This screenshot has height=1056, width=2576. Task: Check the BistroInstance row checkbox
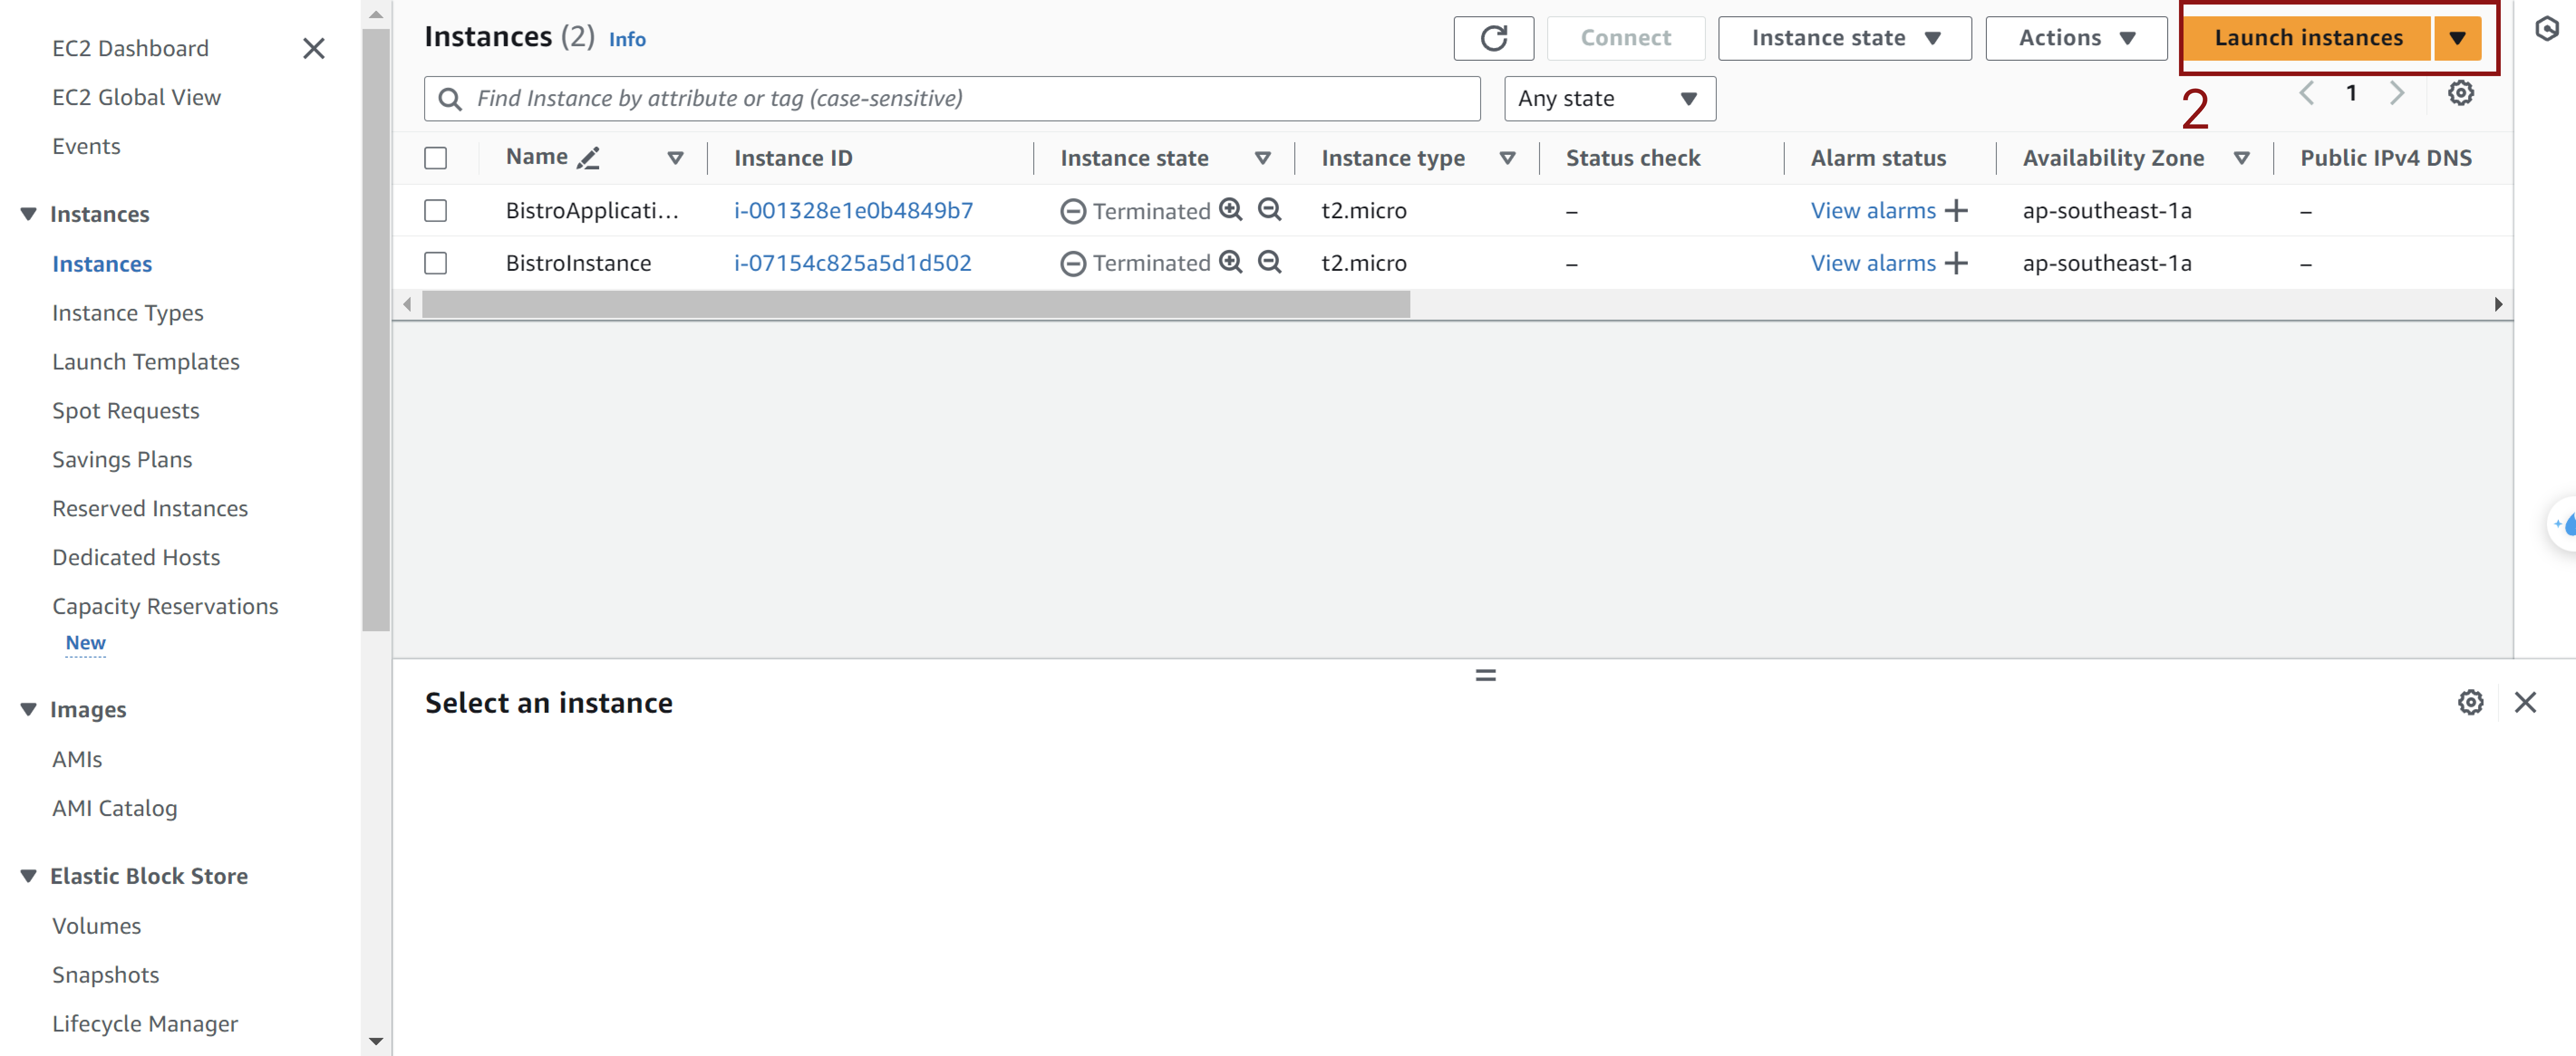[x=435, y=263]
